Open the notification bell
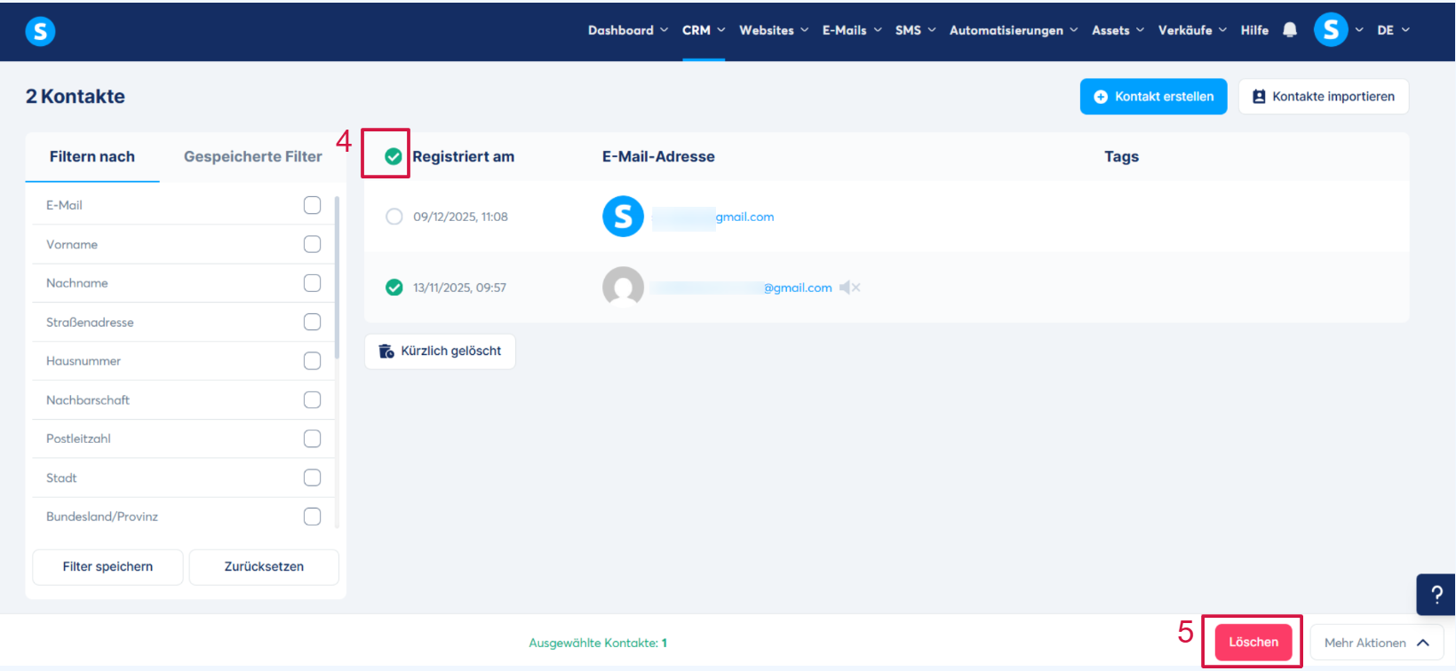Viewport: 1456px width, 671px height. [x=1290, y=30]
